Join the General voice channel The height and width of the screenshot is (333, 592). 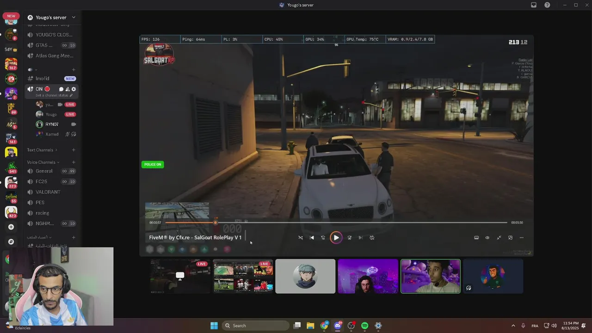point(51,171)
